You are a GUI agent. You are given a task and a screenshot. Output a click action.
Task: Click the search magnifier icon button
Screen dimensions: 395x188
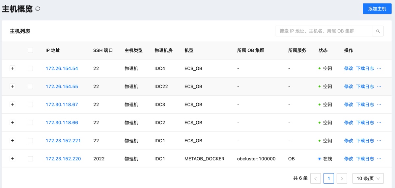pyautogui.click(x=378, y=31)
